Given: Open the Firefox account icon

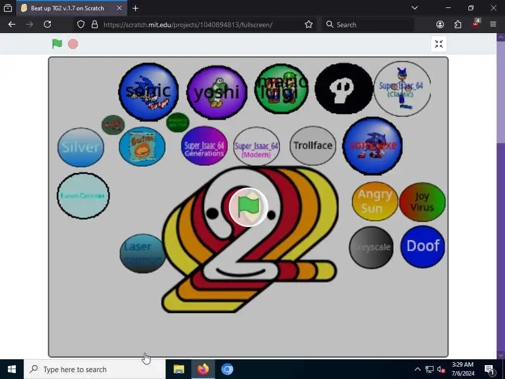Looking at the screenshot, I should pyautogui.click(x=440, y=25).
